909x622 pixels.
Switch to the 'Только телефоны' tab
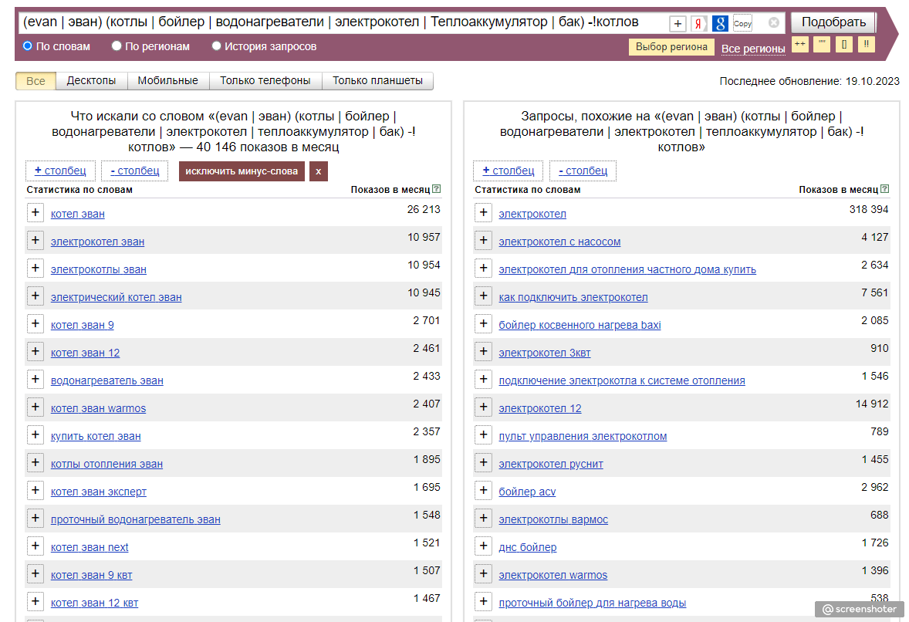265,81
